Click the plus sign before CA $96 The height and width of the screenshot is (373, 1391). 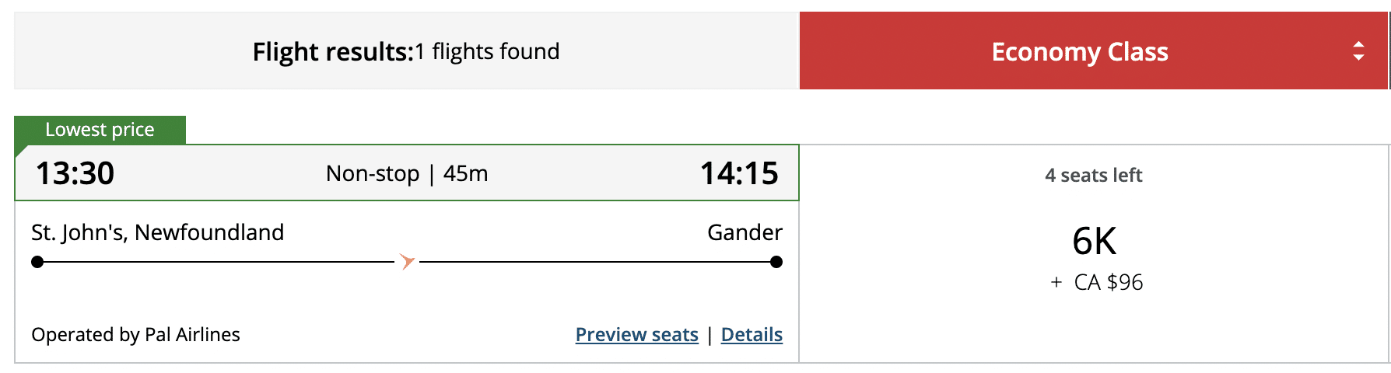click(x=1056, y=282)
